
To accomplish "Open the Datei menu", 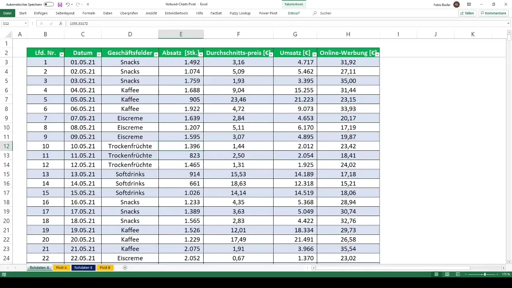I will [x=7, y=13].
